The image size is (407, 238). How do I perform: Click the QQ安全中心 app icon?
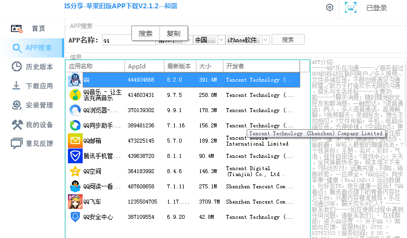coord(75,217)
